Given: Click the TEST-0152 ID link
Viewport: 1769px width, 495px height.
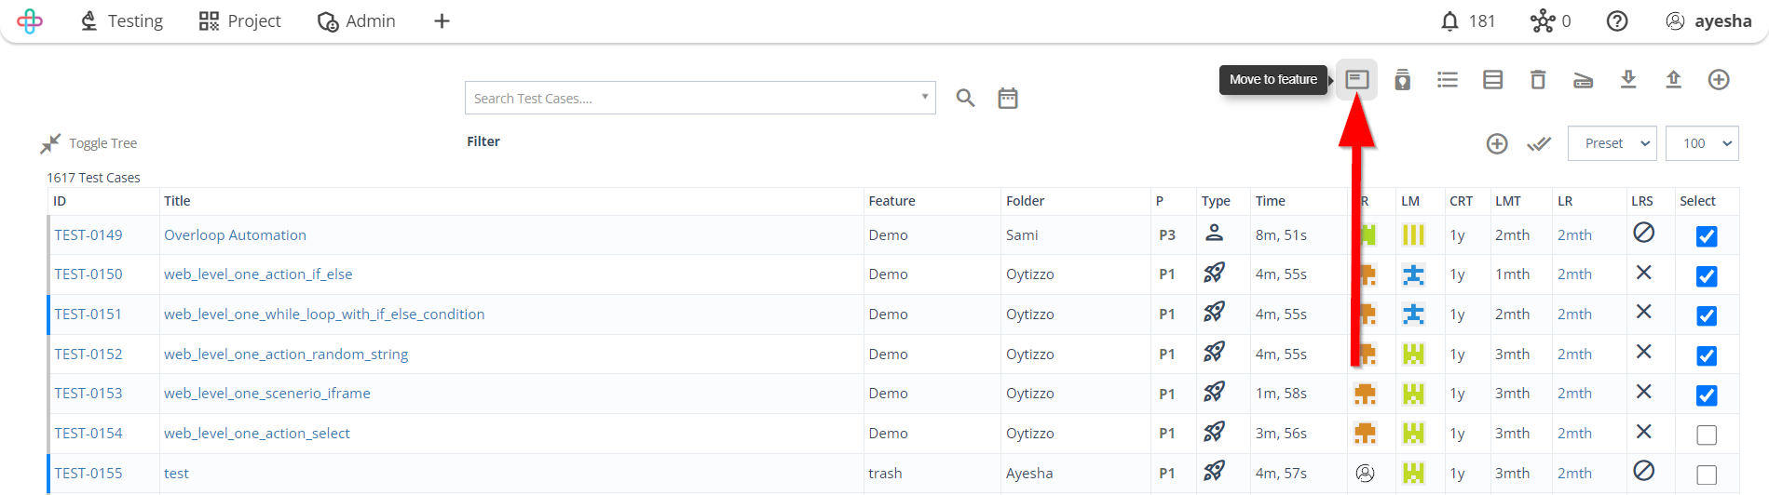Looking at the screenshot, I should (x=88, y=355).
